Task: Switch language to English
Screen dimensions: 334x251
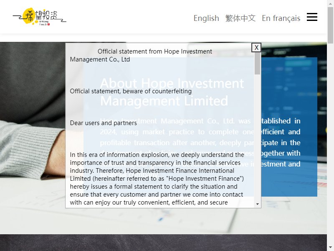Action: point(206,18)
